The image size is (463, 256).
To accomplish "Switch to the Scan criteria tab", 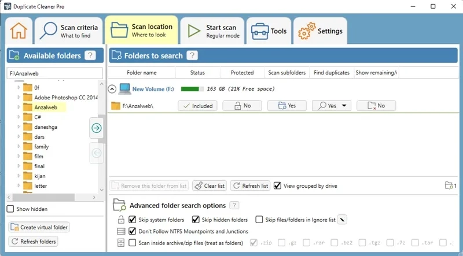I will [69, 31].
